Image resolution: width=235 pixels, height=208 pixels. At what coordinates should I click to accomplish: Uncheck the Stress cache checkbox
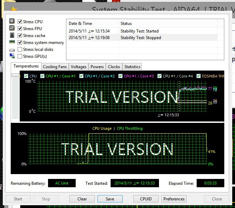pos(20,35)
